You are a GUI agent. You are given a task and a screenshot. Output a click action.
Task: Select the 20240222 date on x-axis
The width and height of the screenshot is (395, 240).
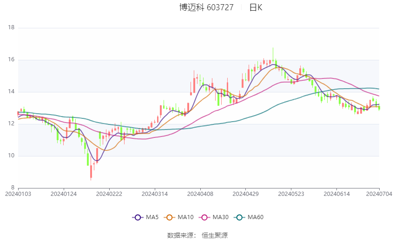coord(109,193)
